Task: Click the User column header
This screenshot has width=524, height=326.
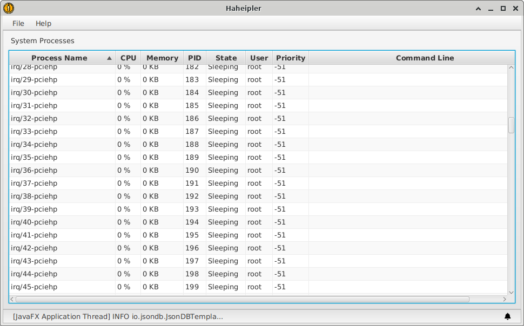Action: 259,58
